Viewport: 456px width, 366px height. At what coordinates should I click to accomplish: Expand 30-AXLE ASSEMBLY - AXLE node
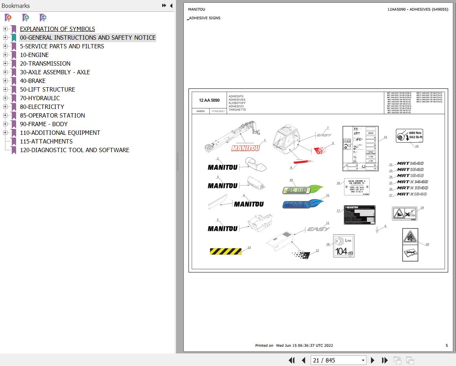pos(5,72)
